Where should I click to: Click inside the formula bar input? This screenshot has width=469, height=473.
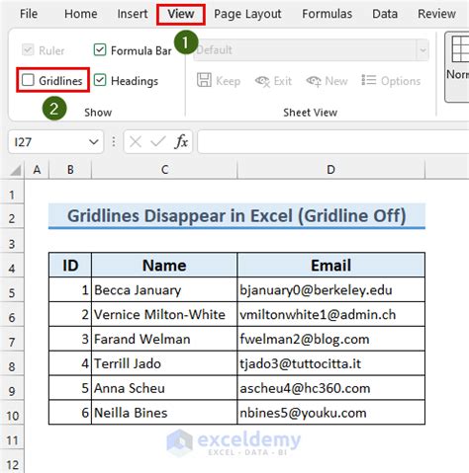click(x=333, y=142)
